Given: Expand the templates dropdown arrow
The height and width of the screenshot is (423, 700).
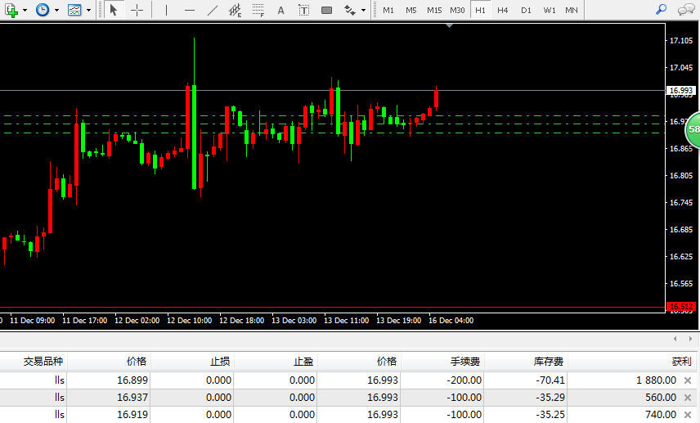Looking at the screenshot, I should click(89, 10).
